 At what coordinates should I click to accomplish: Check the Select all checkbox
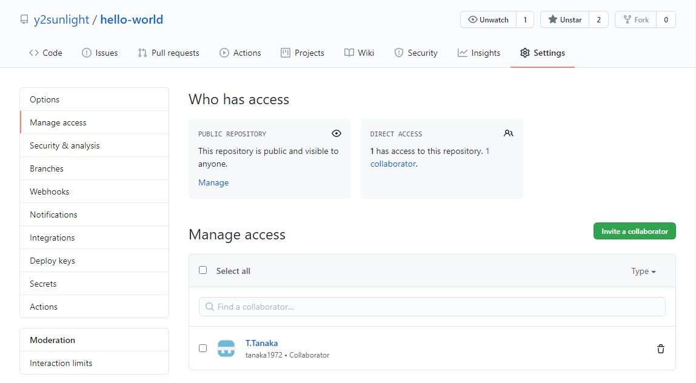[x=203, y=270]
